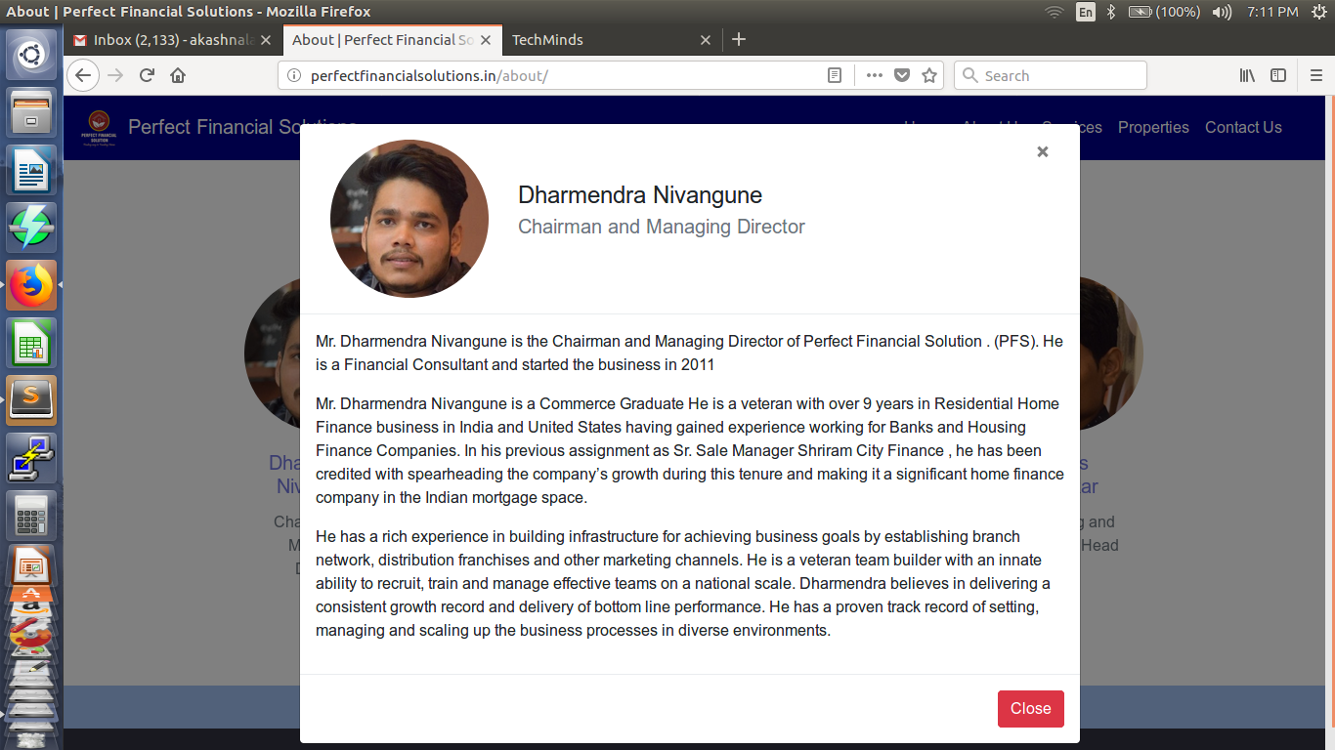Go to the Firefox home page
Image resolution: width=1335 pixels, height=750 pixels.
(x=178, y=75)
